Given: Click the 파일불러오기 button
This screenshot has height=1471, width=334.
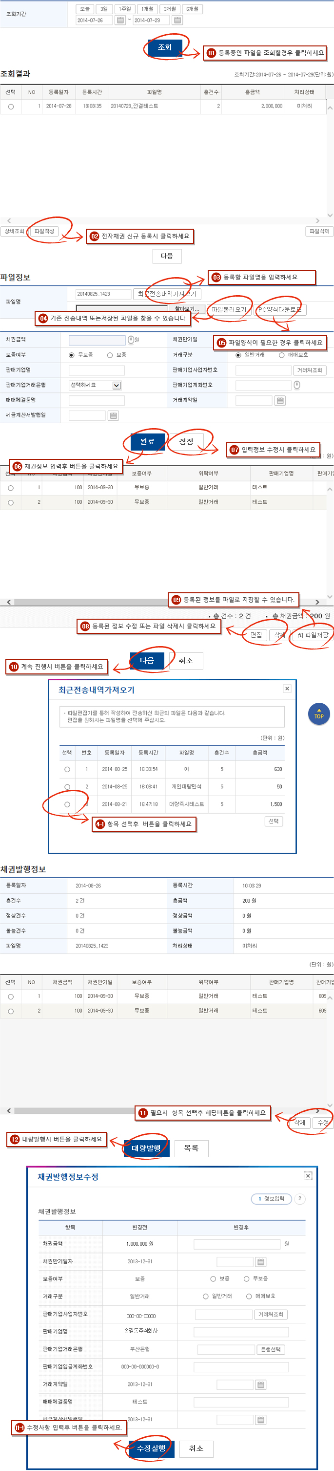Looking at the screenshot, I should [229, 309].
